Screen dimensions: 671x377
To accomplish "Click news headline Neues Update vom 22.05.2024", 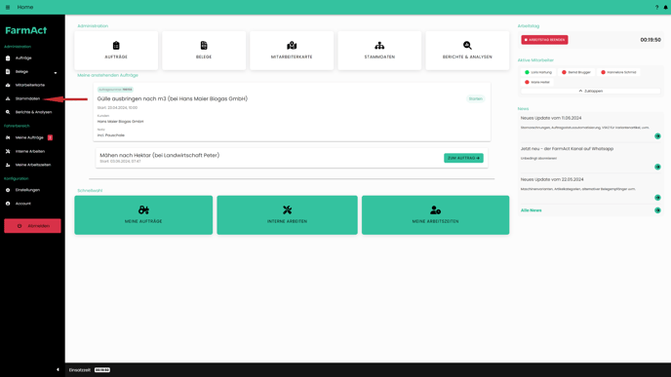I will tap(552, 179).
